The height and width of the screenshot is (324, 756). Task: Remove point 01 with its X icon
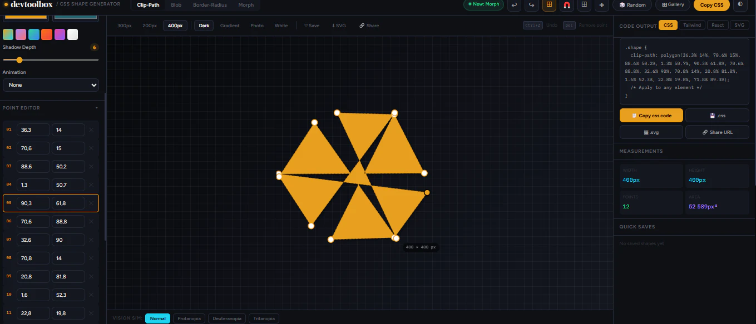pos(91,130)
